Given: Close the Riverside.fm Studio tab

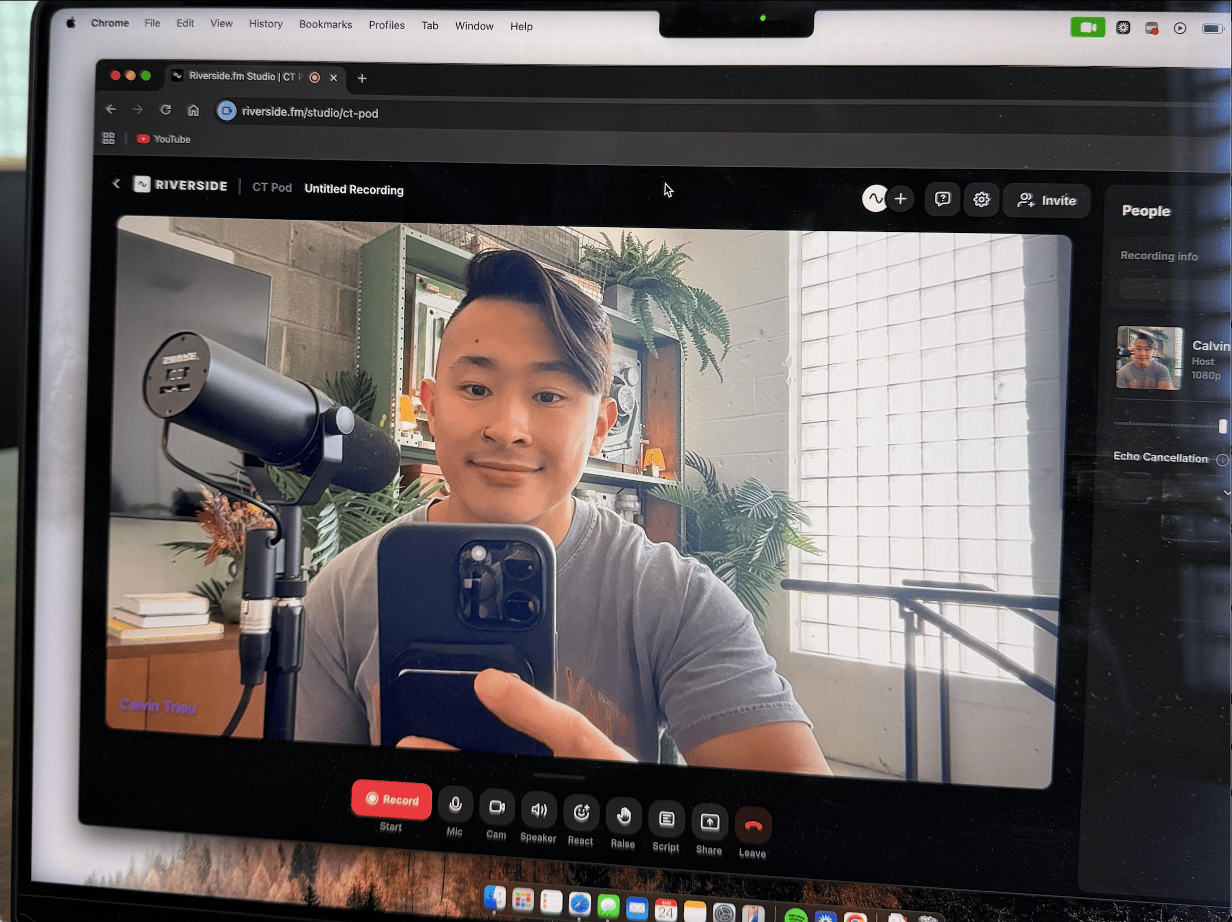Looking at the screenshot, I should point(334,77).
